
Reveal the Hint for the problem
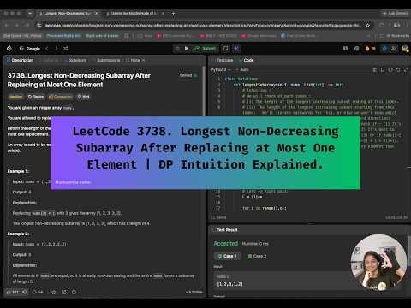(84, 97)
